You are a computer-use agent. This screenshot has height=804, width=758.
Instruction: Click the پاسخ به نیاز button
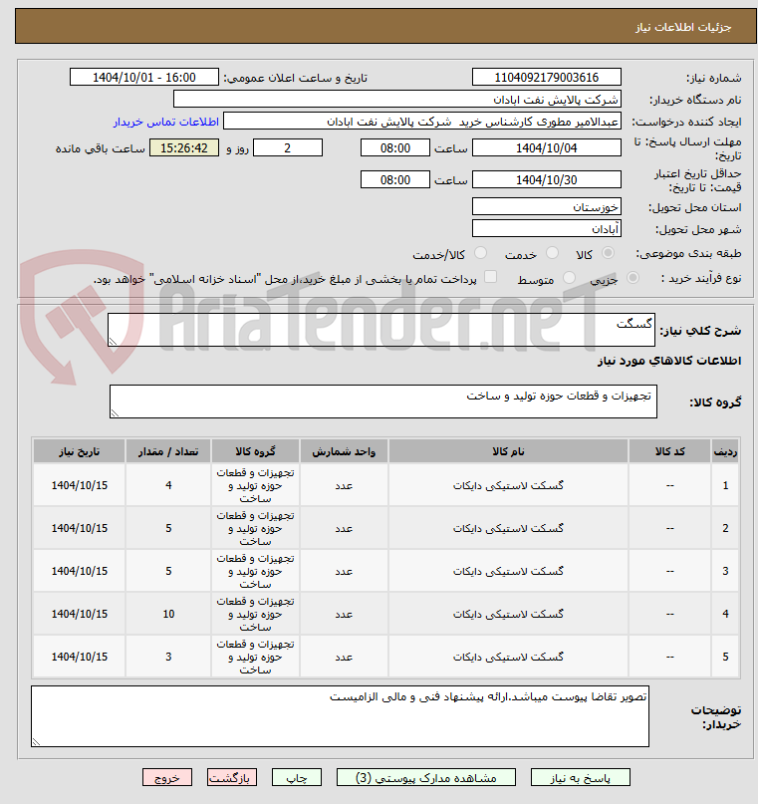coord(580,777)
